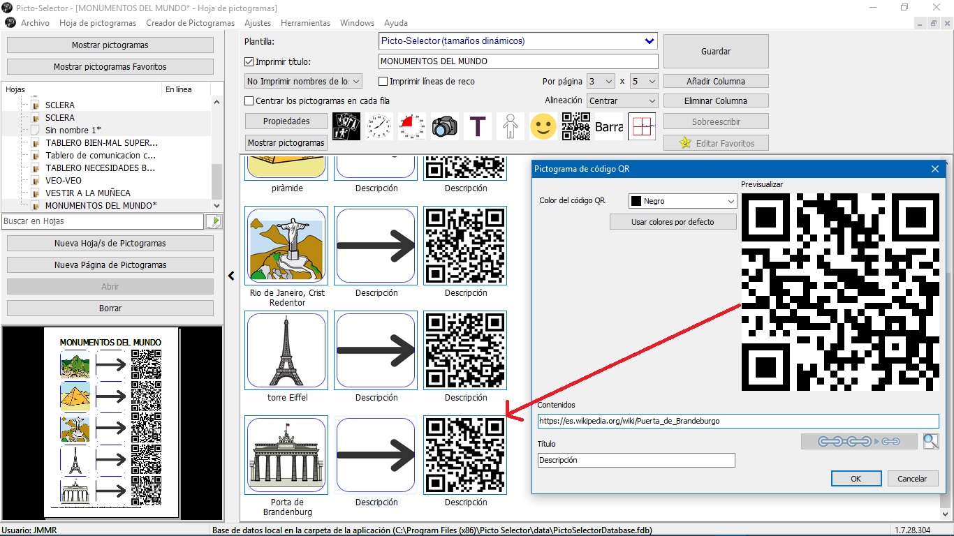This screenshot has width=954, height=536.
Task: Click the Barra barcode icon
Action: (x=609, y=126)
